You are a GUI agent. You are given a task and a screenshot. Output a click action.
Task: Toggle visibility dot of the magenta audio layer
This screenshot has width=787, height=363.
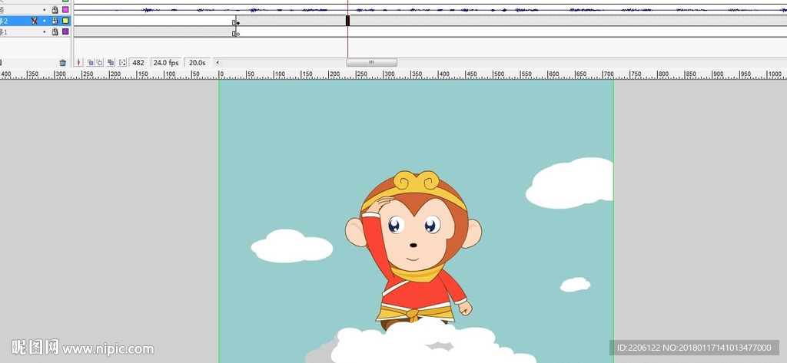pos(44,9)
